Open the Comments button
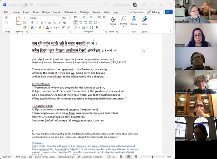The width and height of the screenshot is (217, 159). 137,12
